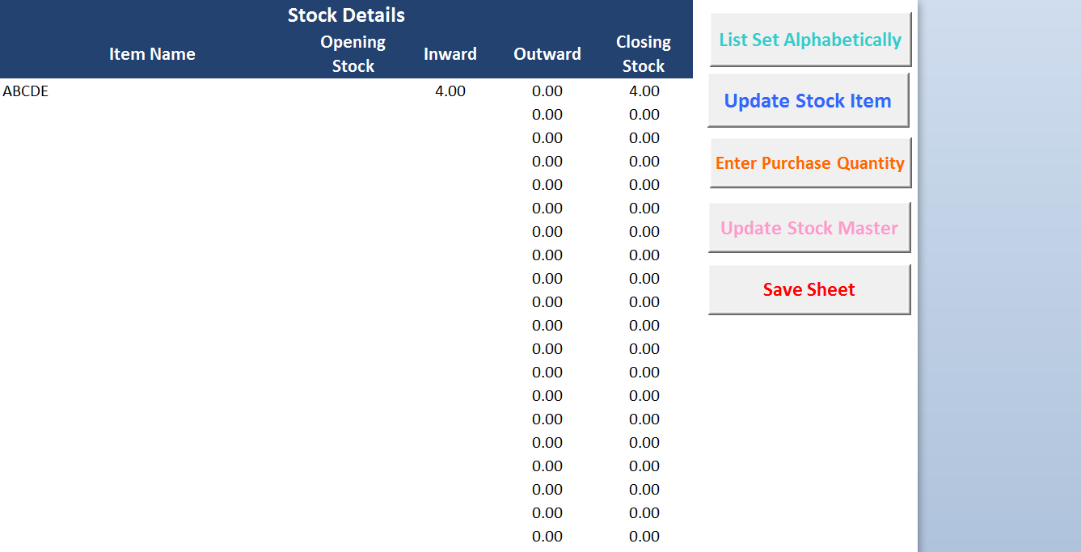Image resolution: width=1081 pixels, height=552 pixels.
Task: Click the last visible Outward 0.00 cell
Action: [x=547, y=537]
